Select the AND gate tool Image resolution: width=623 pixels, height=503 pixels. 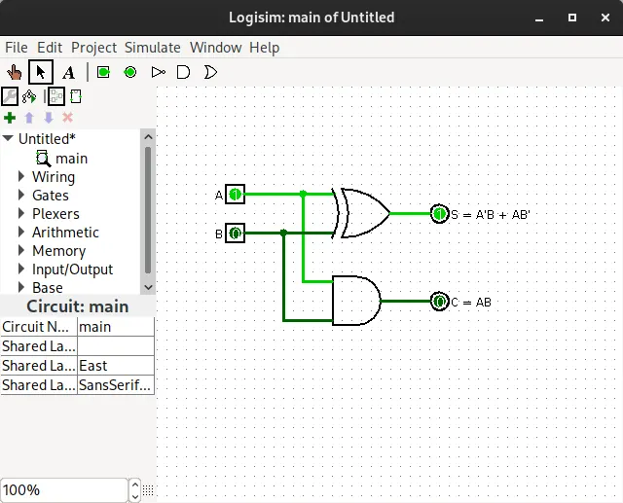(183, 72)
